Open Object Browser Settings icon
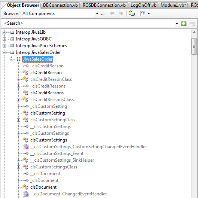This screenshot has height=198, width=198. (143, 13)
